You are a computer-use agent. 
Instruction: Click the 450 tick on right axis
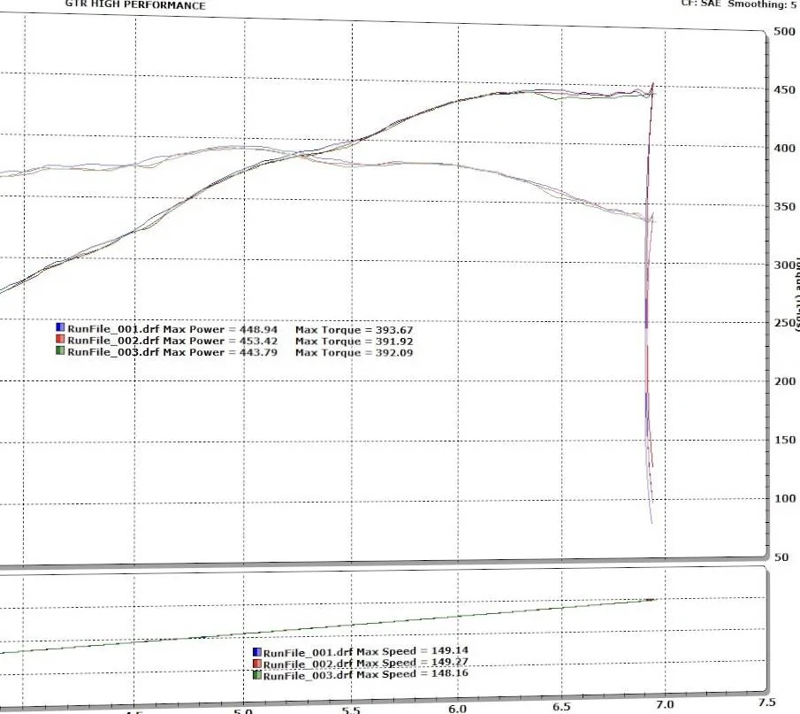tap(784, 90)
